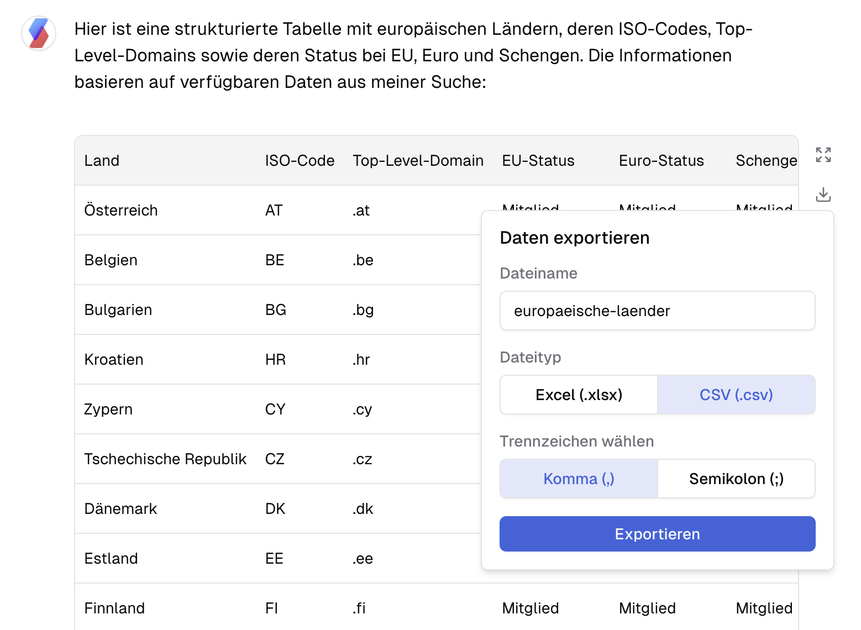
Task: Click the expand table to fullscreen icon
Action: [823, 155]
